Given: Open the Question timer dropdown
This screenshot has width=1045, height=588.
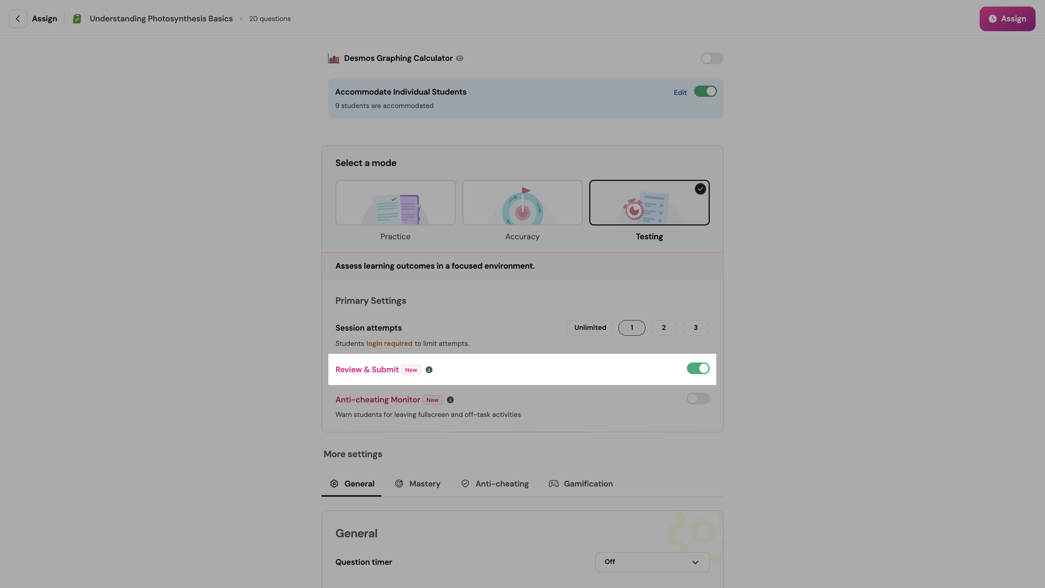Looking at the screenshot, I should [x=652, y=562].
